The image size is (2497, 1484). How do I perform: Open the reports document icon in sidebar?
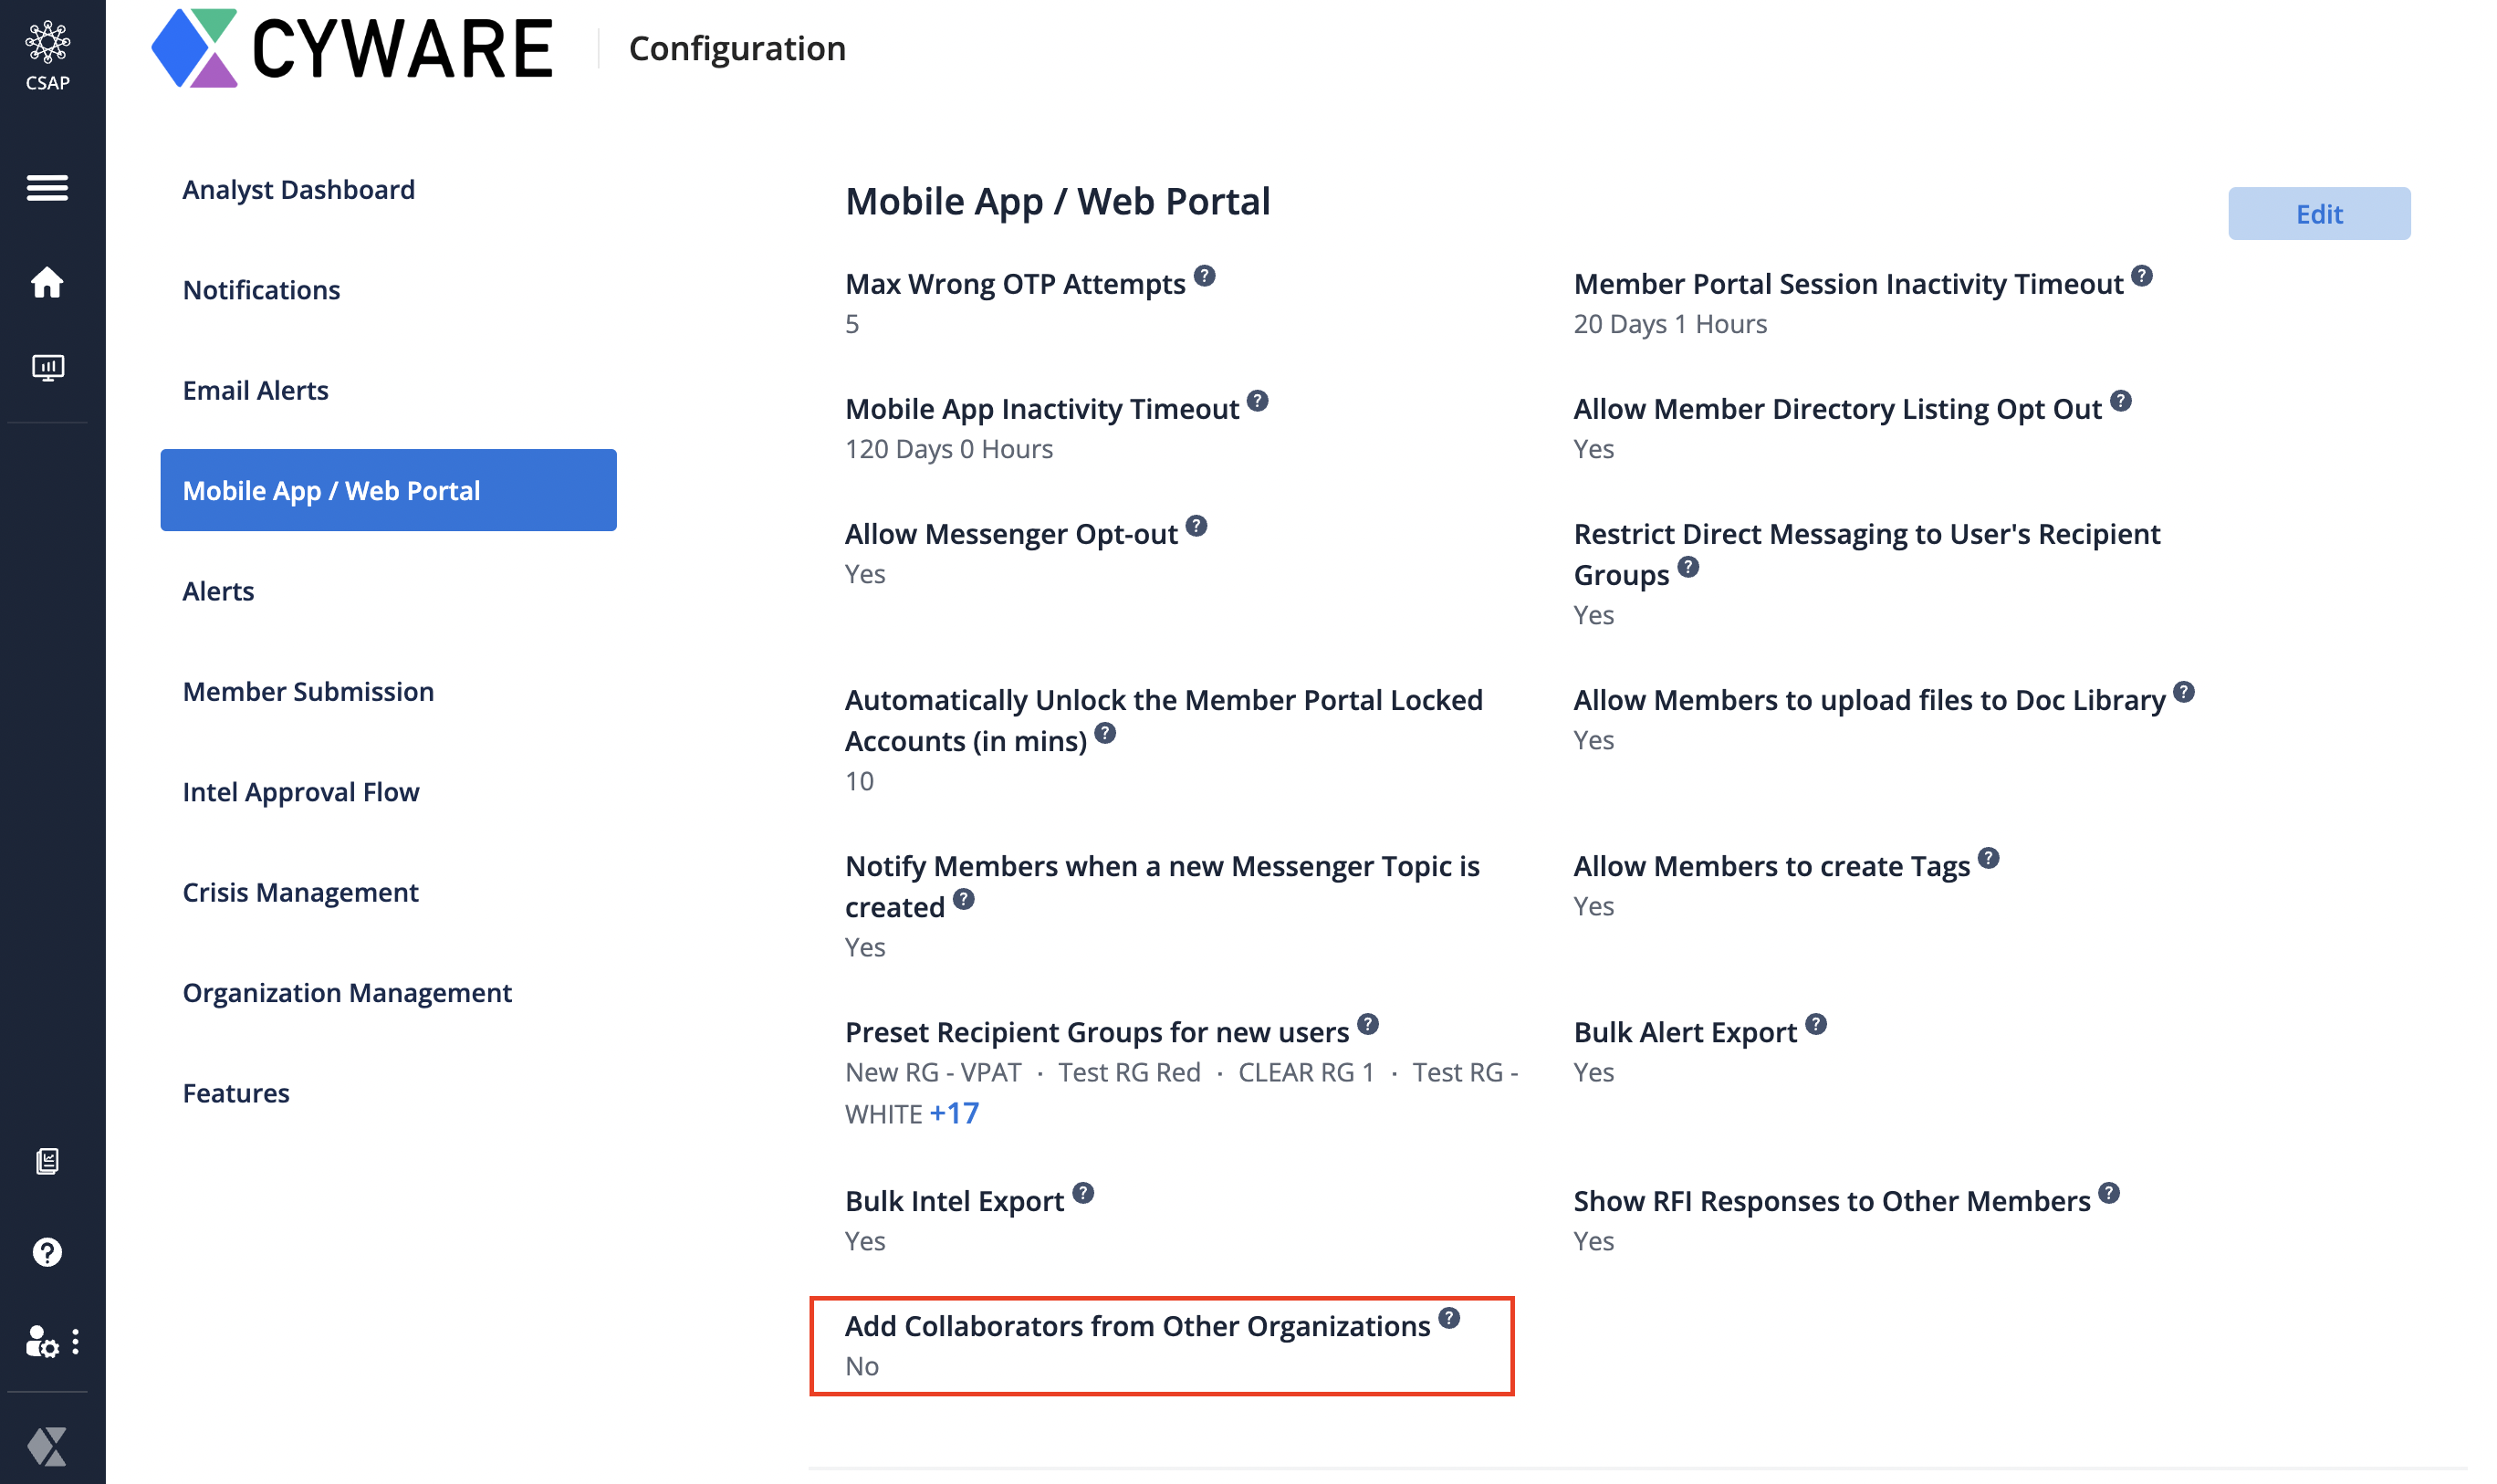point(47,1161)
